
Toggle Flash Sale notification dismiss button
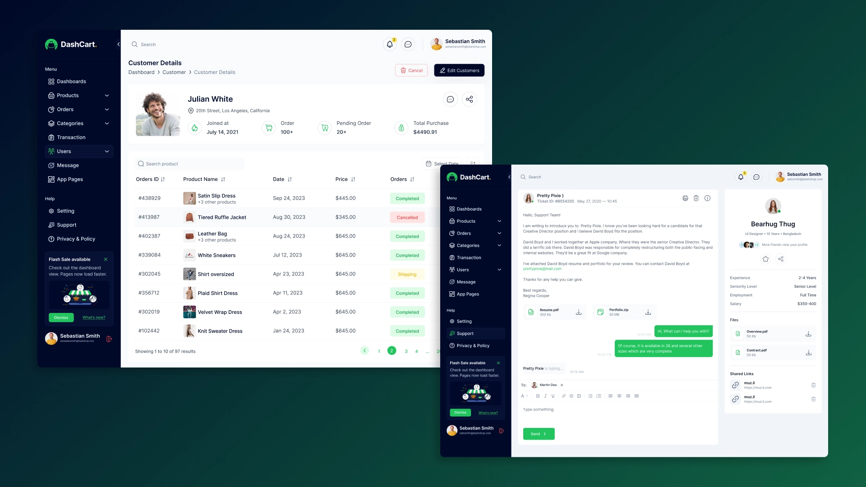61,317
